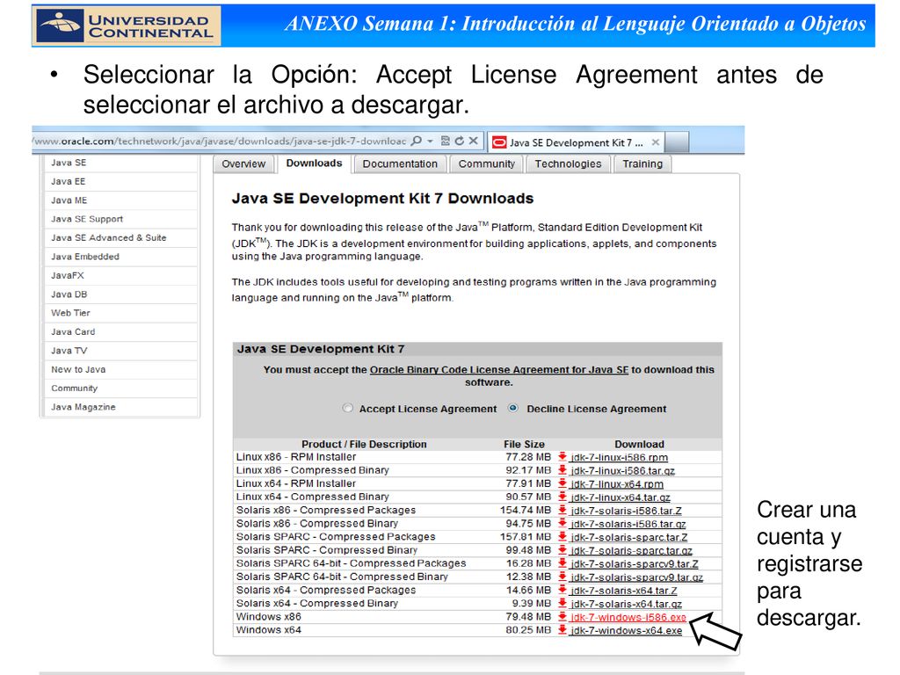Click the 154.74 MB file size cell
900x675 pixels.
(x=526, y=510)
